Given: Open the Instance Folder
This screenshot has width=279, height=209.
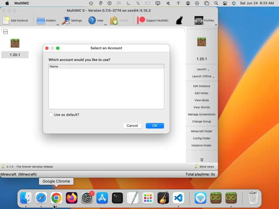Looking at the screenshot, I should click(x=202, y=146).
